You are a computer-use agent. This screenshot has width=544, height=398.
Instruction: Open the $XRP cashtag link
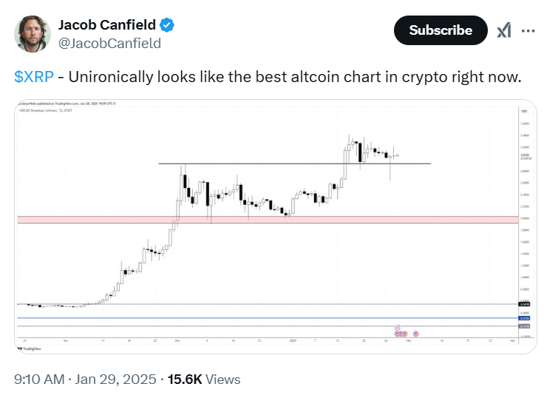[x=34, y=77]
